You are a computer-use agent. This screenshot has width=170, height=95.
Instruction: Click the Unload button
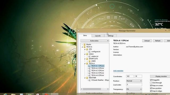click(x=147, y=41)
